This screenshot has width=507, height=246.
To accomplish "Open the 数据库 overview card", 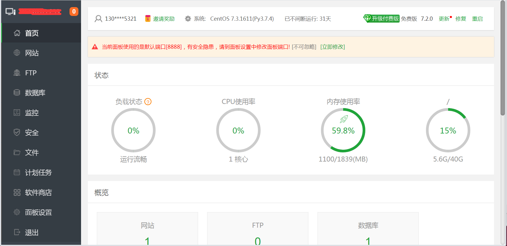I will pos(368,229).
